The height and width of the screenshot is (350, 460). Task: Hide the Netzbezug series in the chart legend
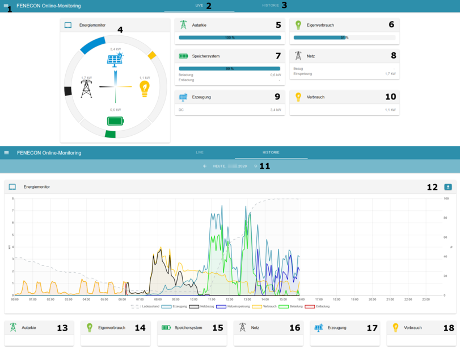[201, 306]
